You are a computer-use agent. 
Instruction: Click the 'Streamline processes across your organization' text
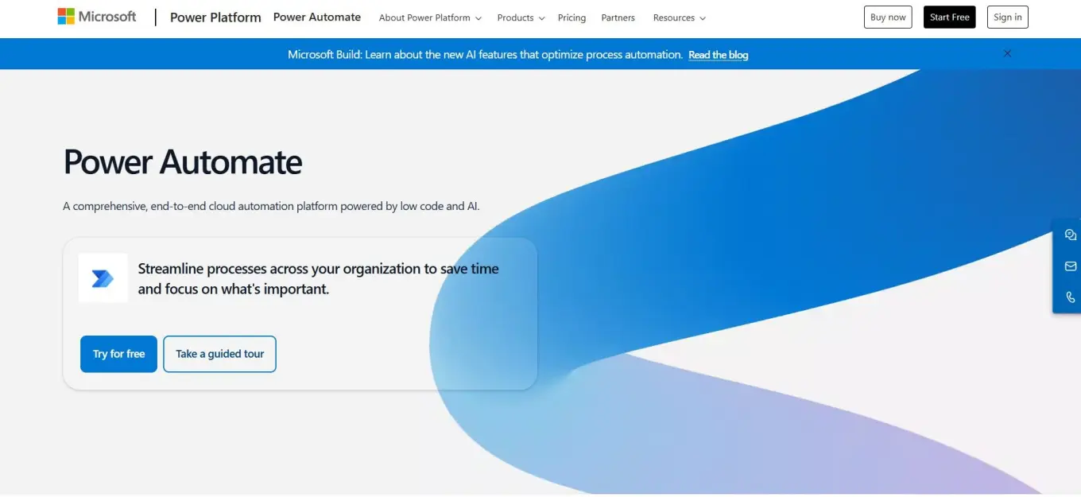[319, 278]
